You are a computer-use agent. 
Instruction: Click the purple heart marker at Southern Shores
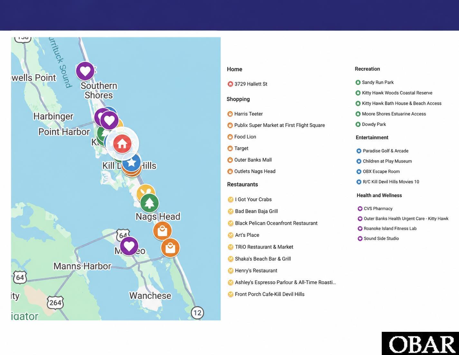coord(85,71)
